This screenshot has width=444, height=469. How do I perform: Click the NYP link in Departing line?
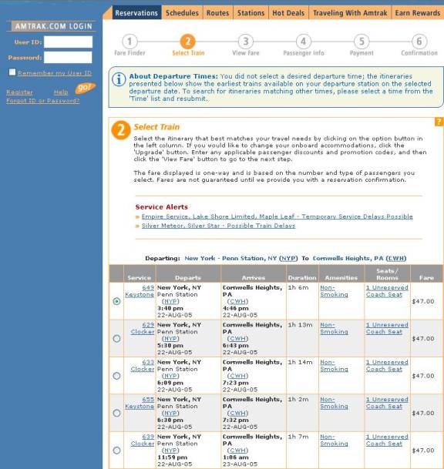click(x=288, y=258)
